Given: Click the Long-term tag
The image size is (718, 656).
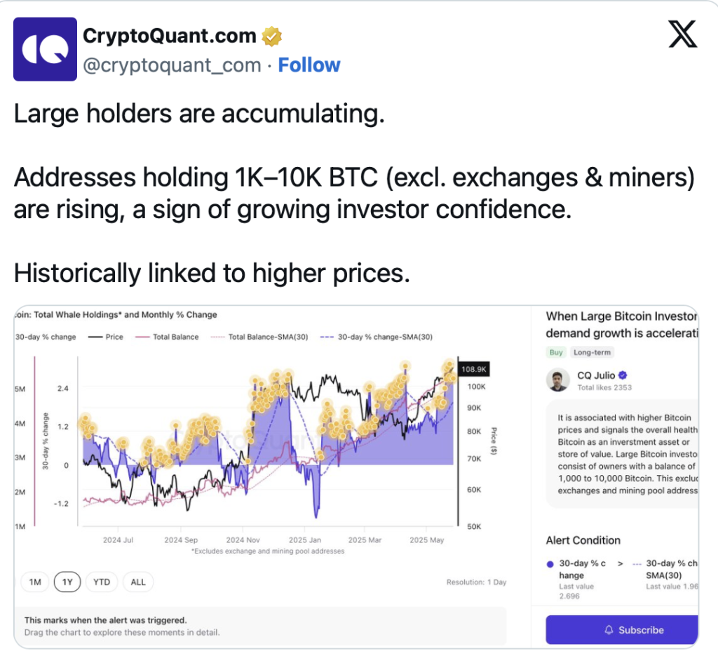Looking at the screenshot, I should 592,352.
